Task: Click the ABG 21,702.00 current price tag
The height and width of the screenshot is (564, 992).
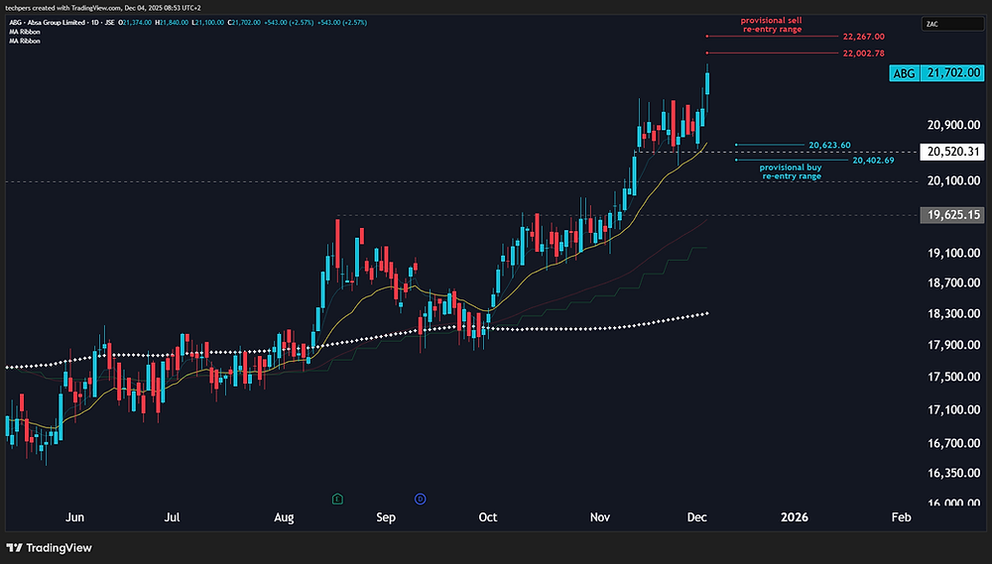Action: (936, 73)
